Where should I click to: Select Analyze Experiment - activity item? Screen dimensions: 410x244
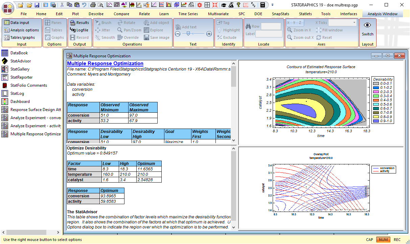click(x=31, y=126)
